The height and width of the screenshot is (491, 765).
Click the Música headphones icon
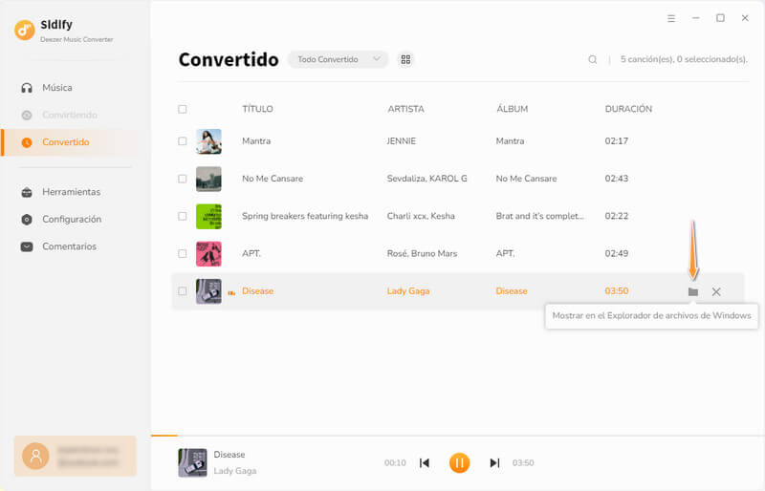[27, 88]
